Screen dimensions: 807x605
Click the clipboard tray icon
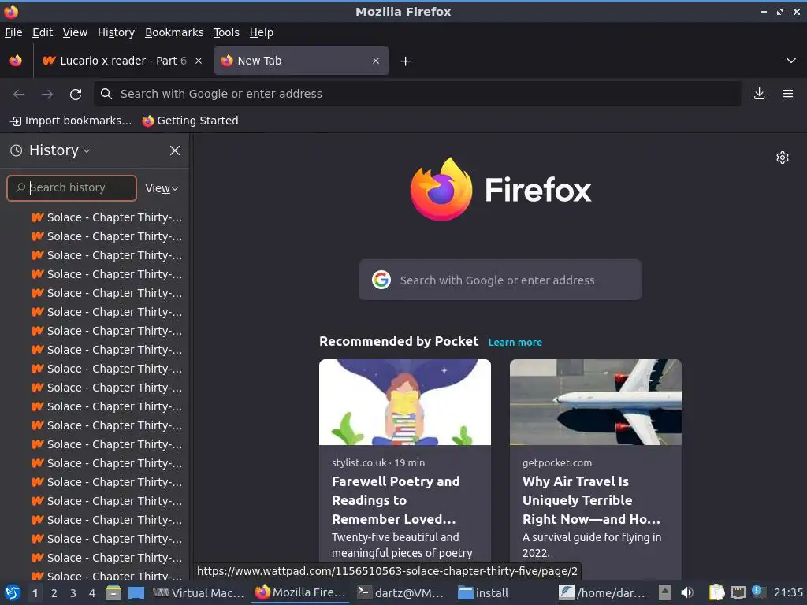pos(716,592)
